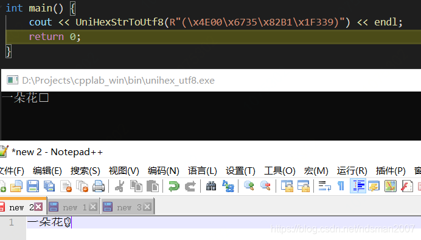
Task: Open the Replace toolbar icon
Action: (x=228, y=186)
